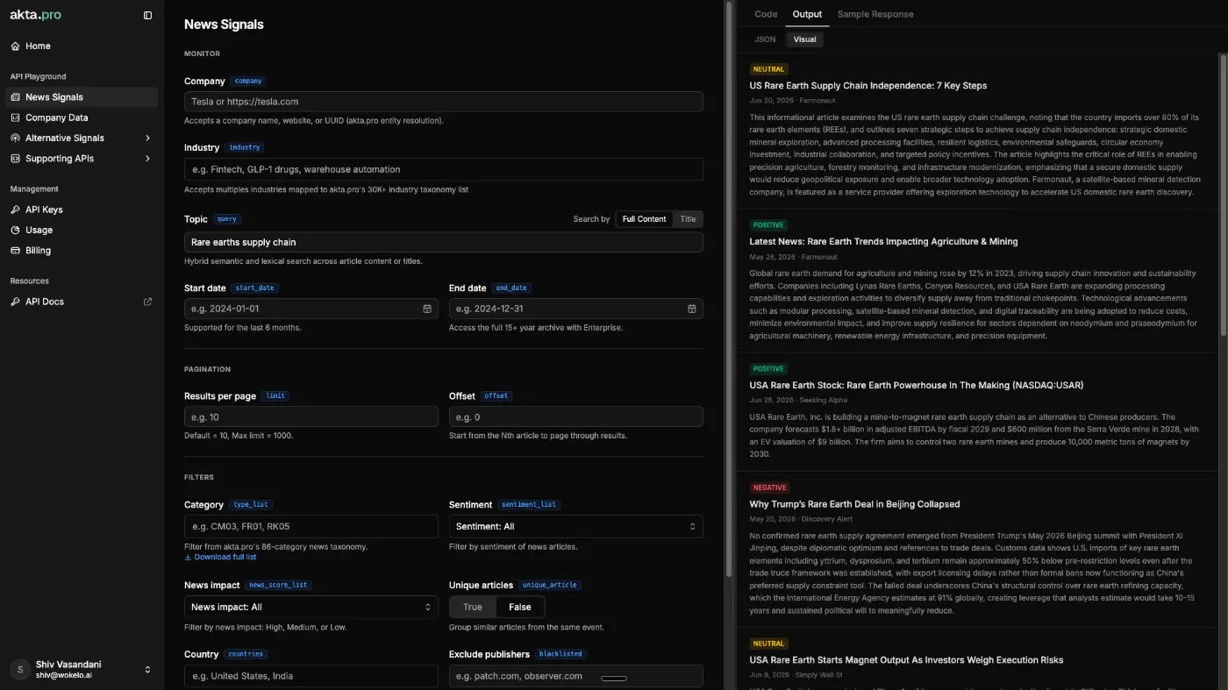Screen dimensions: 1228x690
Task: Click the Start date input field
Action: pyautogui.click(x=311, y=309)
